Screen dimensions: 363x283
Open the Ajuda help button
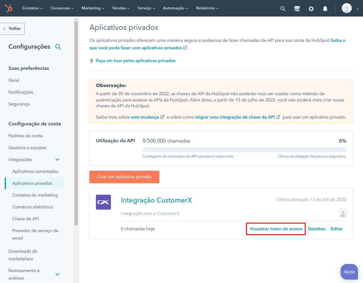[349, 272]
